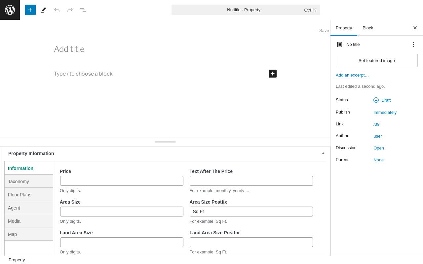
Task: Focus the Area Size input field
Action: [x=122, y=212]
